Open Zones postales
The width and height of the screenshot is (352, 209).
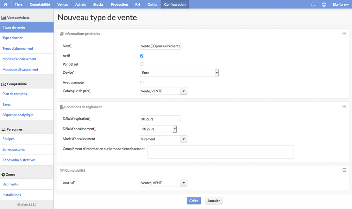point(27,149)
